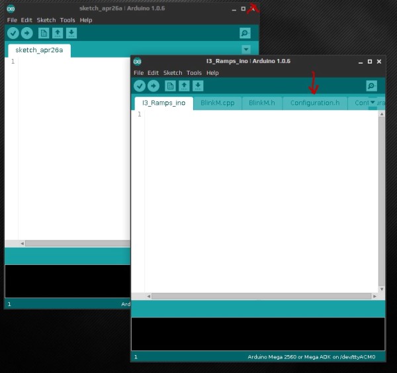This screenshot has width=397, height=373.
Task: Click horizontal scrollbar thumb in I3_Ramps_ino editor
Action: tap(261, 296)
